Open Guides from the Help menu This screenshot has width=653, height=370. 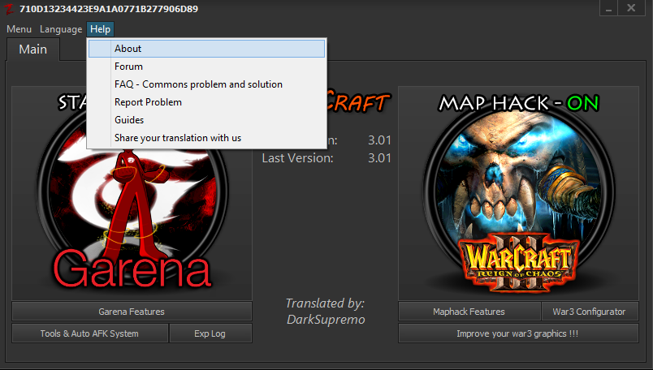pos(206,120)
